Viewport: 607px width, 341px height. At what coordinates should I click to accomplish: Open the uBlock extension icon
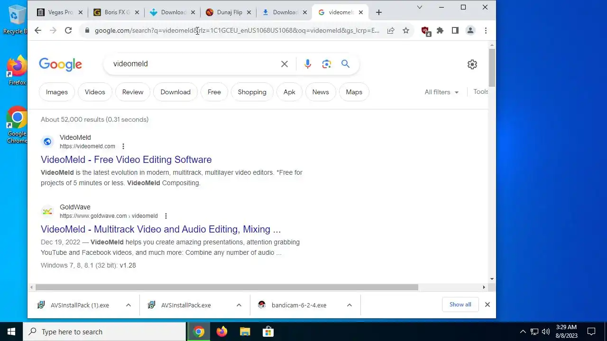click(x=425, y=31)
